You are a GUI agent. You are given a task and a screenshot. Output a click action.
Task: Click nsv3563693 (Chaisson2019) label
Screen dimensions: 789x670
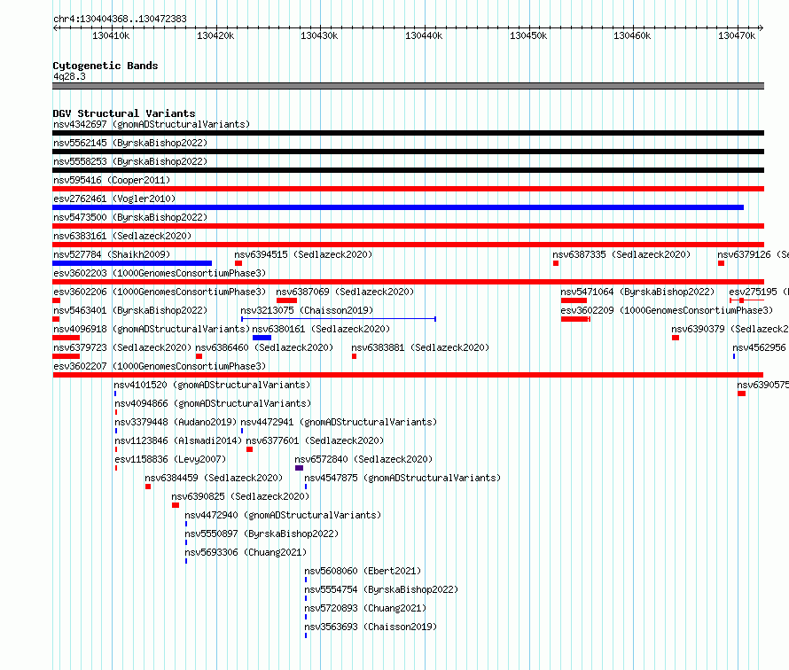pos(371,627)
